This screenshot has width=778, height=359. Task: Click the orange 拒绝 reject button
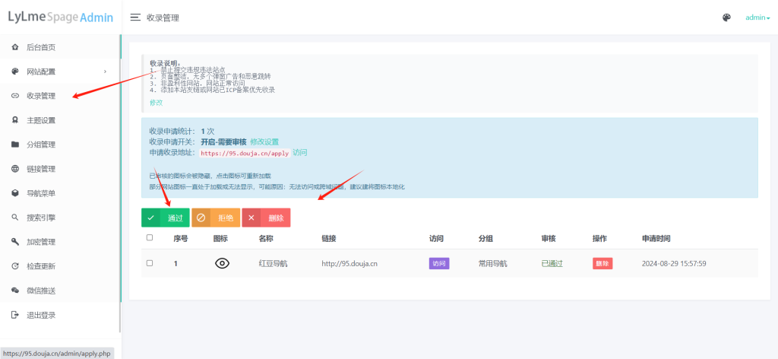(216, 218)
